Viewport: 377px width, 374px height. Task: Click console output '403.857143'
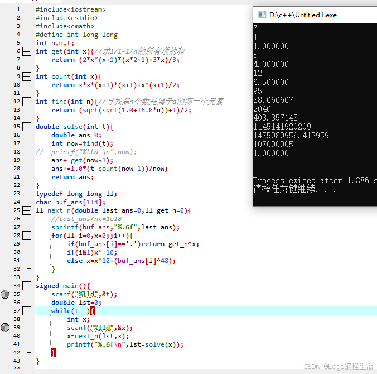[275, 118]
